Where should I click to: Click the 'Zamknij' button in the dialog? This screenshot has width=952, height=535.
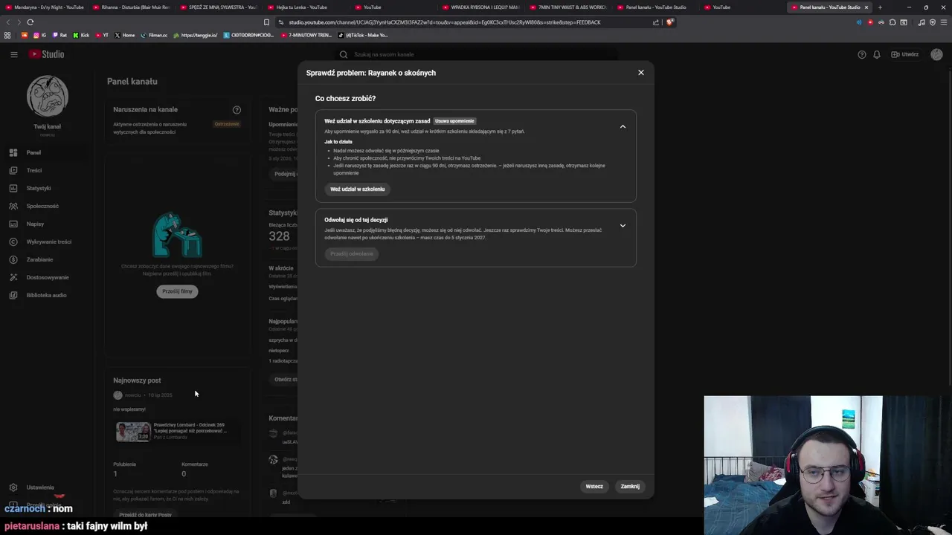click(x=630, y=486)
